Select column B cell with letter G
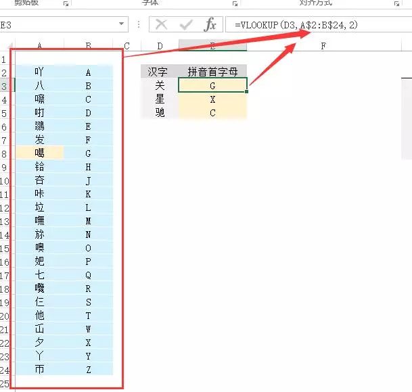The height and width of the screenshot is (392, 412). [x=88, y=153]
